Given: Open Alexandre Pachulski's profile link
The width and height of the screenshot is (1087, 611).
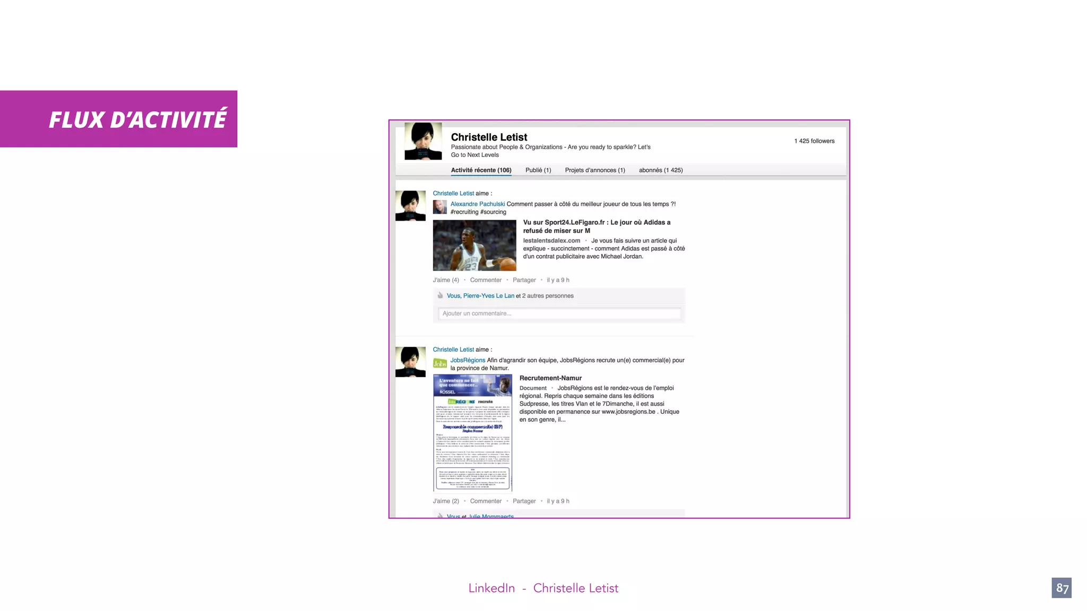Looking at the screenshot, I should point(478,204).
